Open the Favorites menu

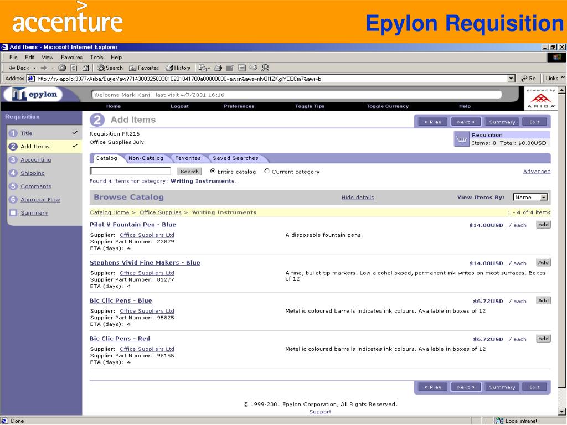[71, 57]
